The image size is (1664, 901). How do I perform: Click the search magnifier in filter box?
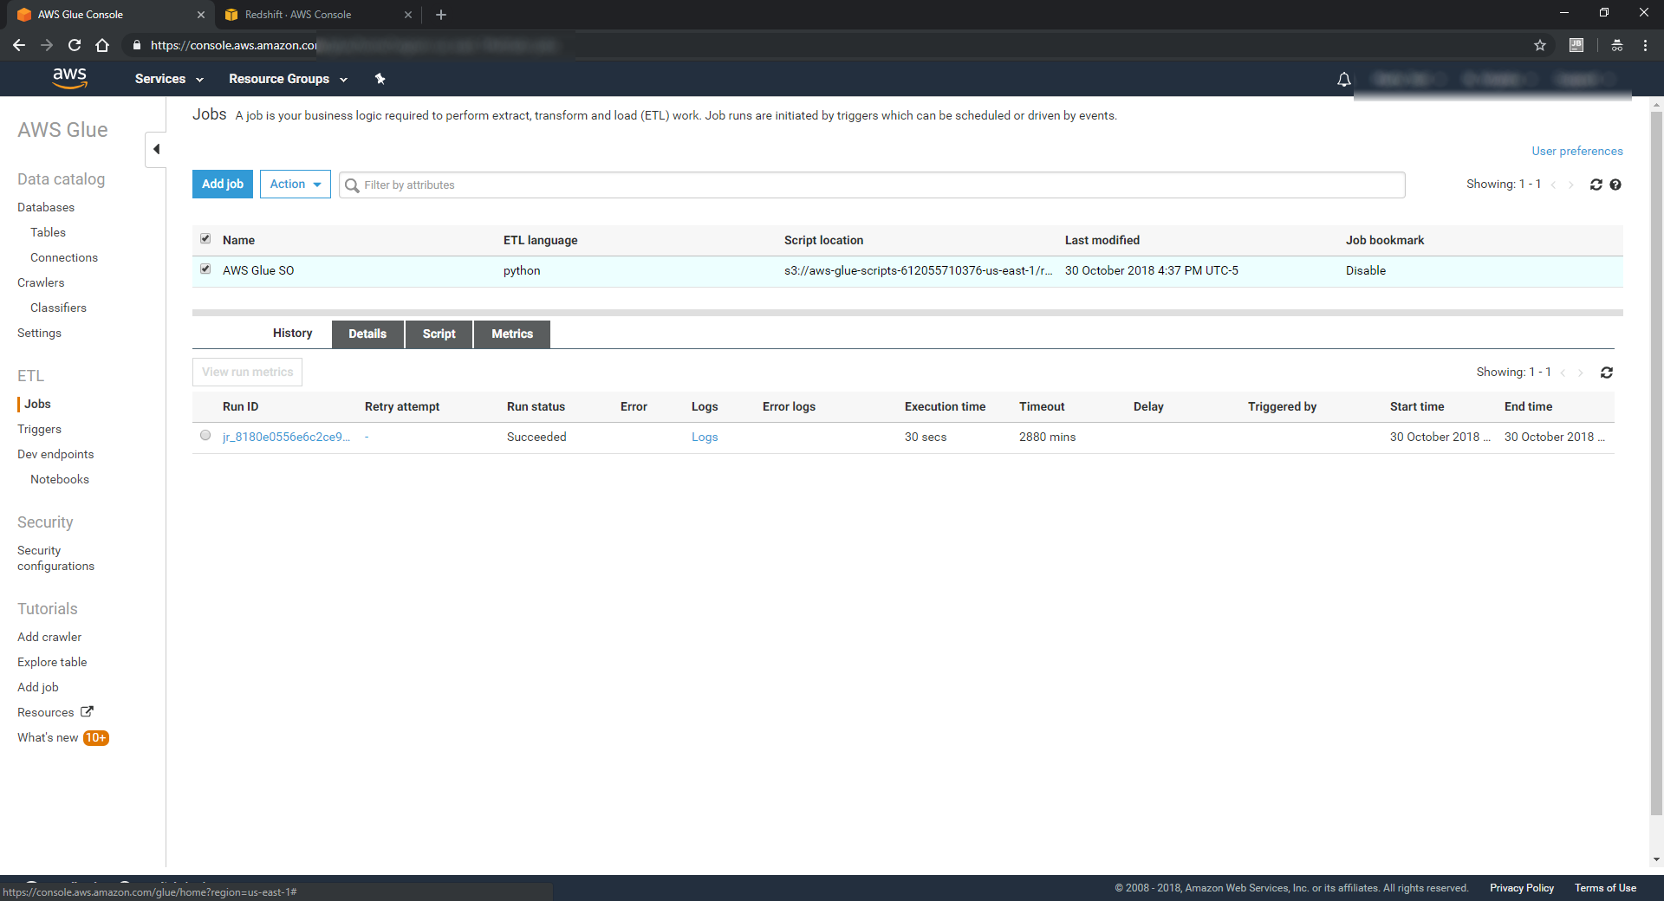[x=352, y=185]
